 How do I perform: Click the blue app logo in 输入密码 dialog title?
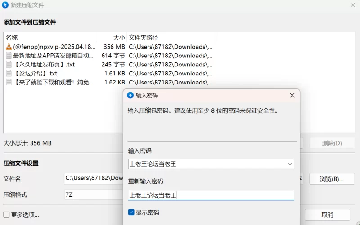coord(130,95)
